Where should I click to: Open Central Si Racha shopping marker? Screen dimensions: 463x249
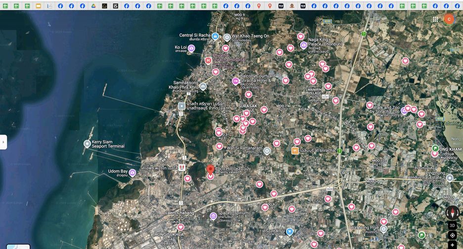point(215,36)
